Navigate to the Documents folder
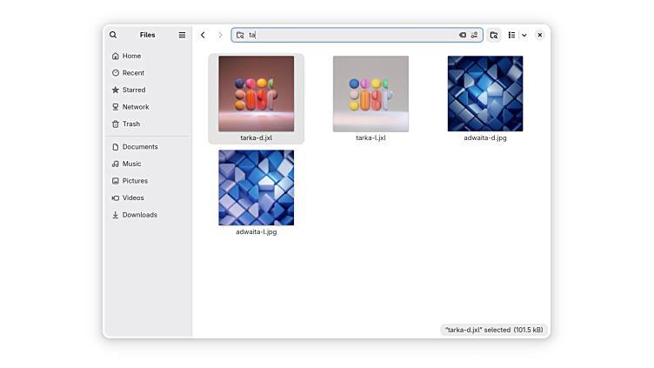654x368 pixels. pos(139,147)
